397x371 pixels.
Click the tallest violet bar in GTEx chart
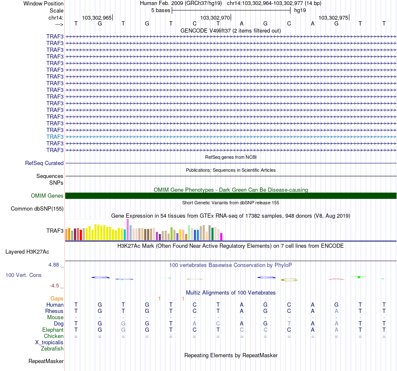point(127,230)
